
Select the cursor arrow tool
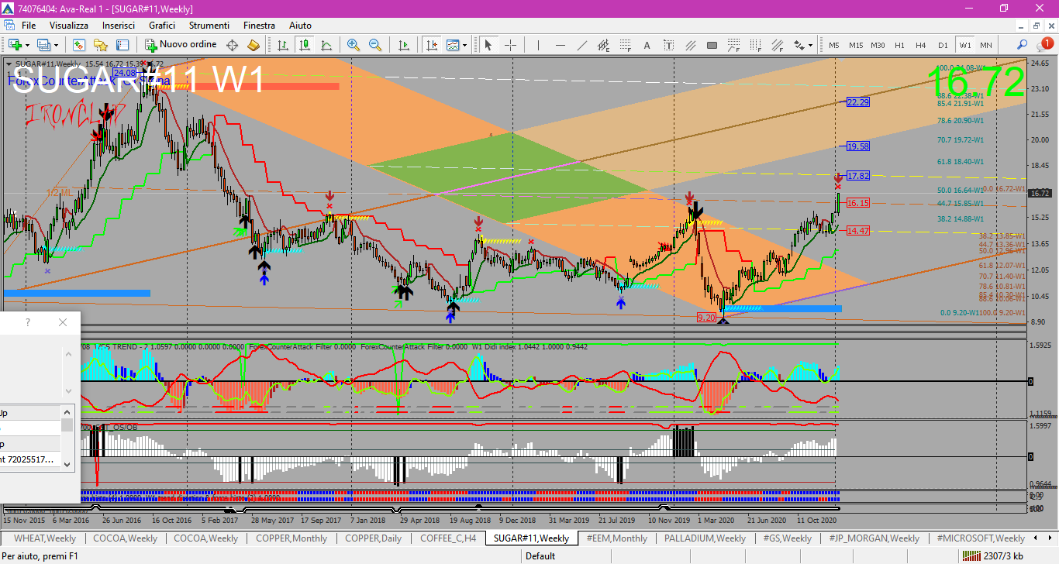tap(488, 45)
